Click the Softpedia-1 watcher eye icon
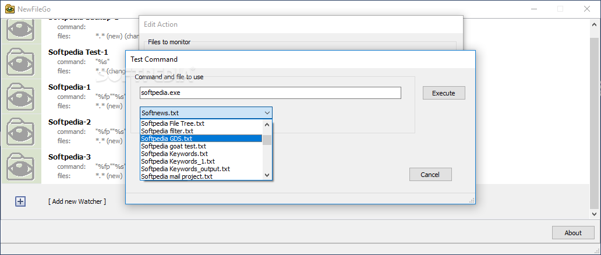The image size is (601, 255). click(x=21, y=96)
